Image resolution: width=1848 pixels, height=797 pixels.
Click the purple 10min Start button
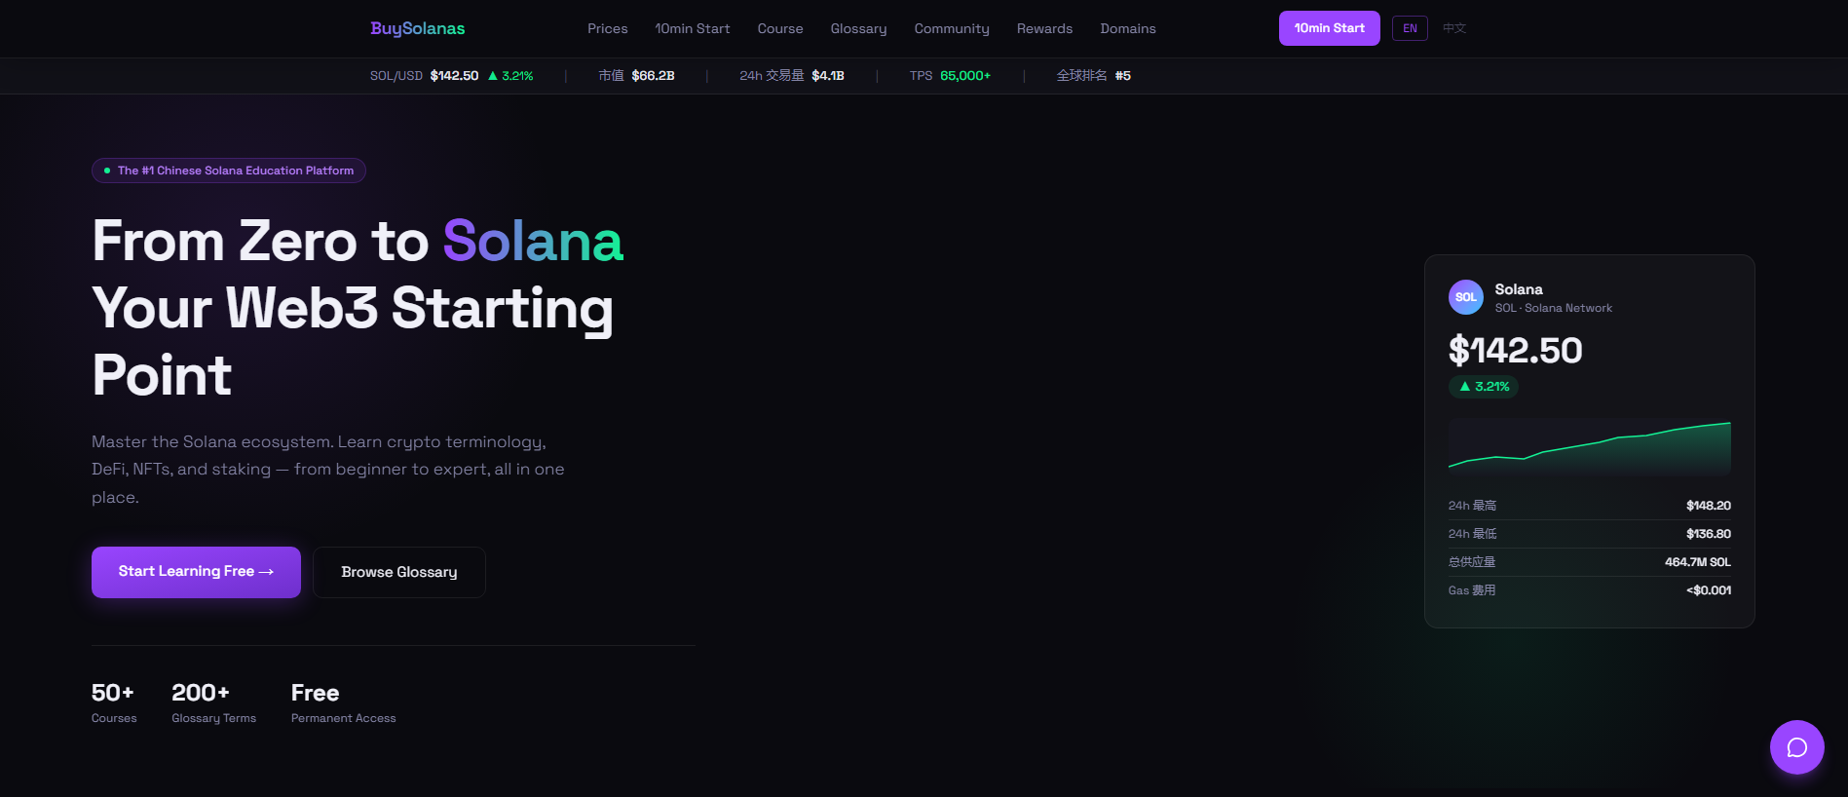1329,28
